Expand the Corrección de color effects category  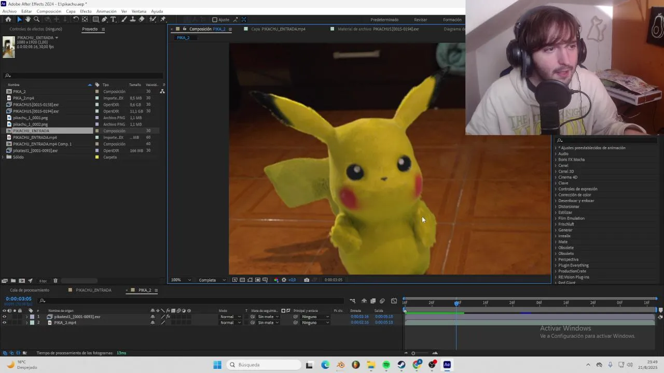pos(556,195)
